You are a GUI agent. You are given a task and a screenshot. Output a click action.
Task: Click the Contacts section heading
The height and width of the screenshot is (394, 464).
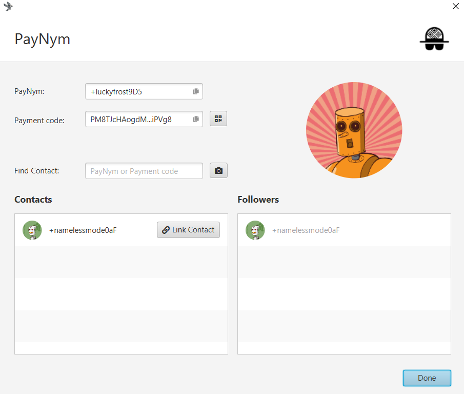click(x=33, y=200)
